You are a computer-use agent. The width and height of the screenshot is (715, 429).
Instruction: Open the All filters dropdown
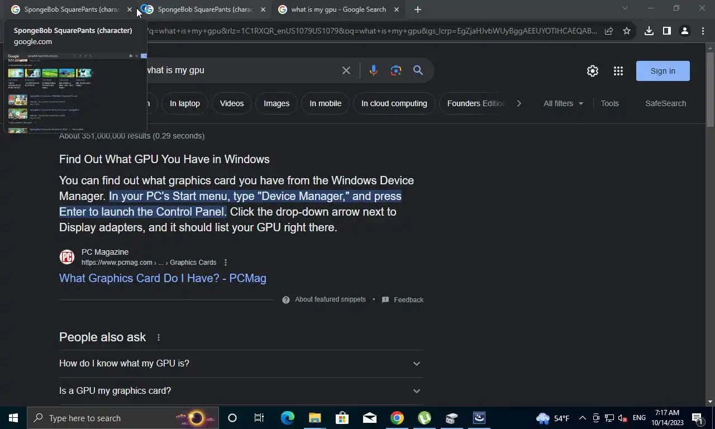[x=563, y=103]
